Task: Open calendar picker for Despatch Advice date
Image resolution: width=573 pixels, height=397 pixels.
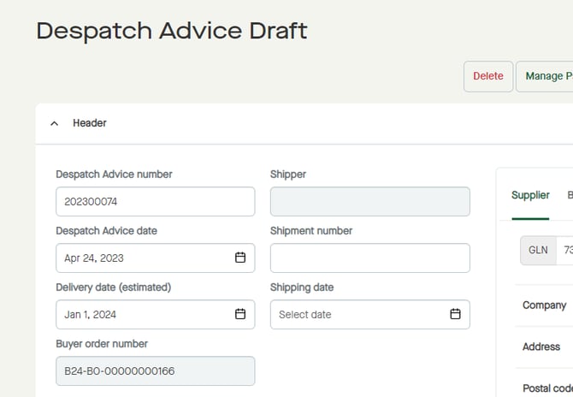Action: (240, 258)
